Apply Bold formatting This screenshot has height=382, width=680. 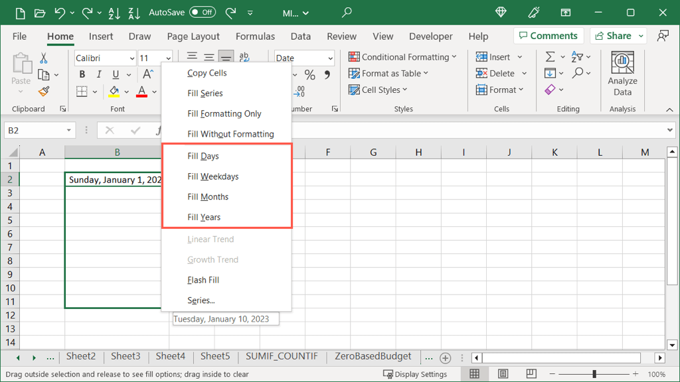click(x=82, y=75)
